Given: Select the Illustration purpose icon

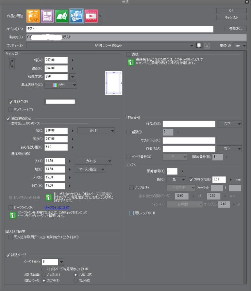Looking at the screenshot, I should pyautogui.click(x=33, y=16).
